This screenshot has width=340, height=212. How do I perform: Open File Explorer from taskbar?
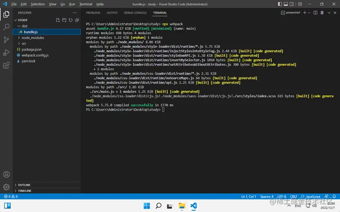[x=182, y=206]
